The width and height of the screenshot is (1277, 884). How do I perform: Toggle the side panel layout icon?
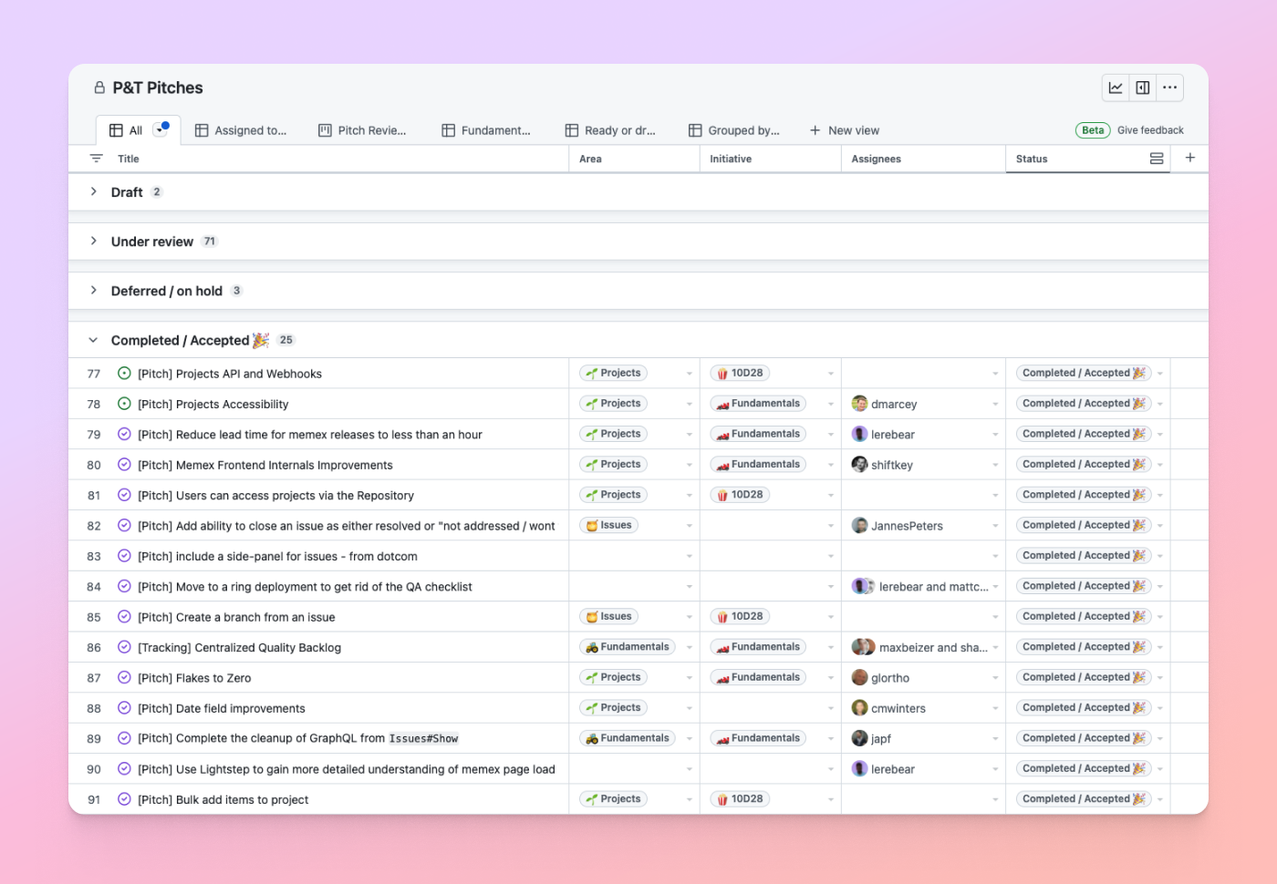pos(1142,87)
